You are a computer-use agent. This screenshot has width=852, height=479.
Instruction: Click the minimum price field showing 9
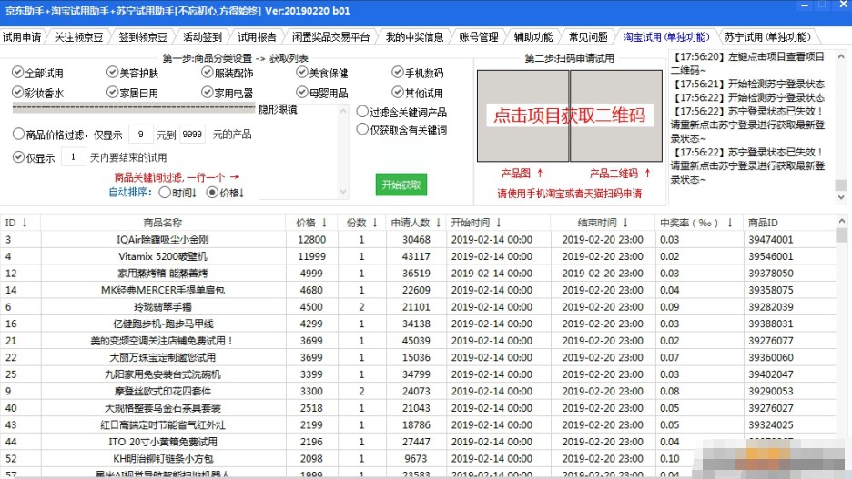[x=141, y=134]
